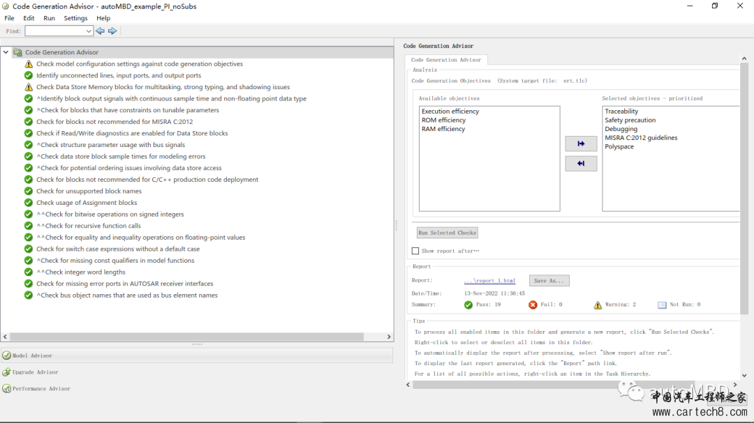Open the File menu
The height and width of the screenshot is (423, 754).
point(9,17)
